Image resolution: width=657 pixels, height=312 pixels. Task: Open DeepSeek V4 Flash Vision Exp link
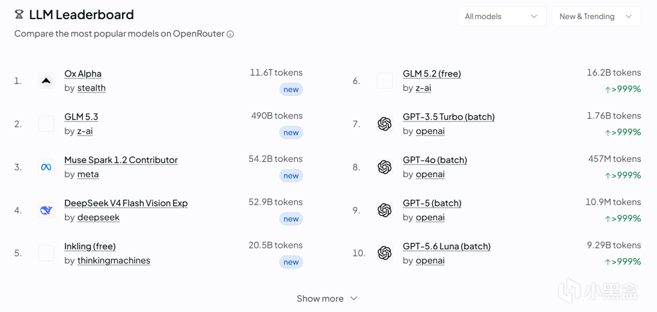pos(126,203)
